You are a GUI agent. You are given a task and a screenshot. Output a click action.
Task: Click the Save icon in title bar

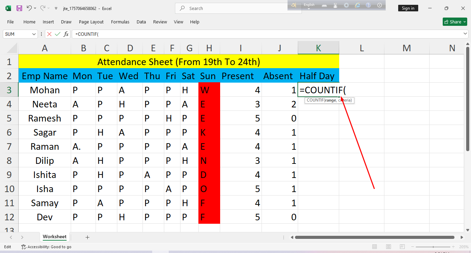pyautogui.click(x=19, y=8)
